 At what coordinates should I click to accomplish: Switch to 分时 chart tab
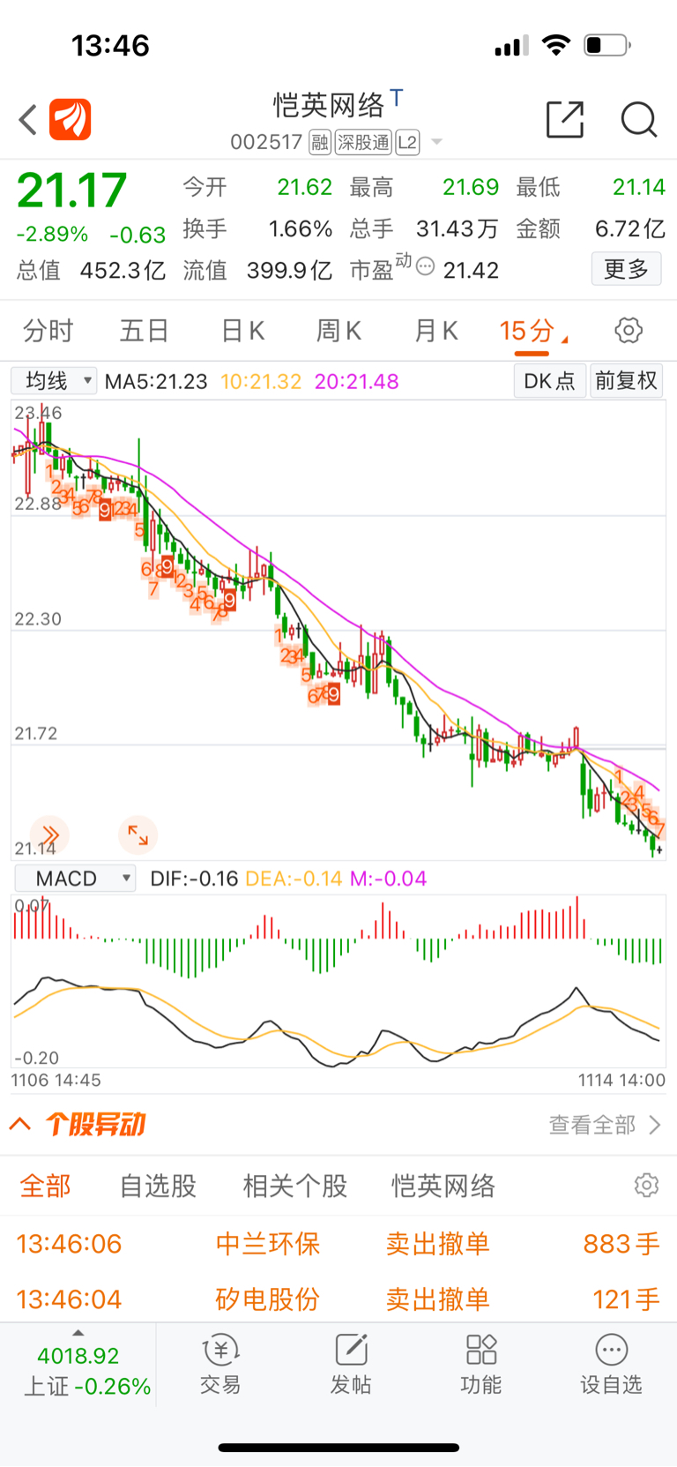(x=48, y=331)
